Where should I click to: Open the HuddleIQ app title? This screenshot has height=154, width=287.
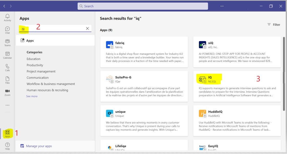(x=215, y=112)
